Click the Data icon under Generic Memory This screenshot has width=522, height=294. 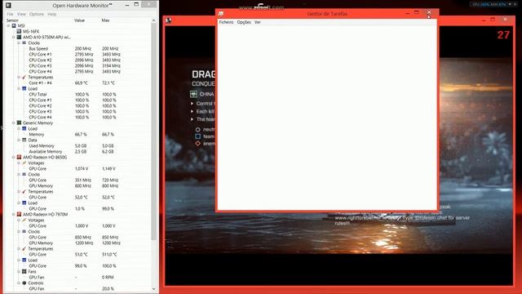[x=24, y=140]
